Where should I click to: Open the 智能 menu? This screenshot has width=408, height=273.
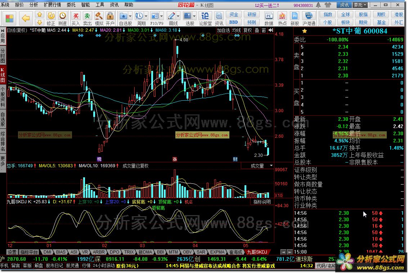pyautogui.click(x=85, y=5)
